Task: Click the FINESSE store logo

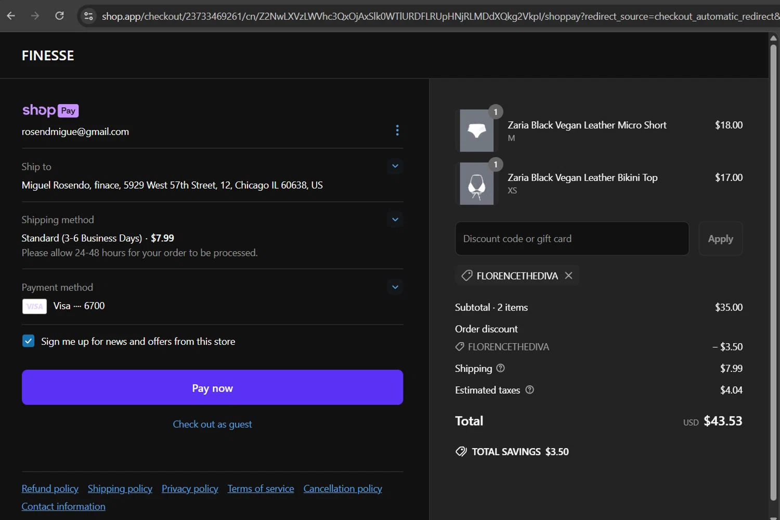Action: 48,56
